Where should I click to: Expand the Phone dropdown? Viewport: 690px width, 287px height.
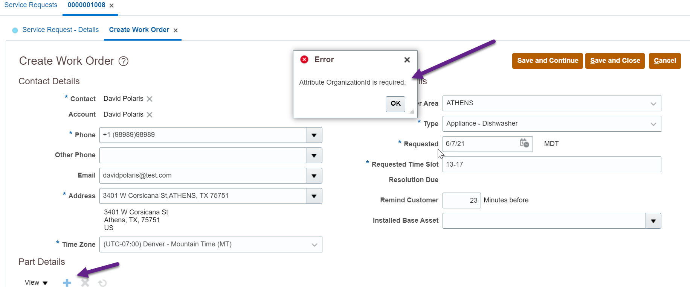point(314,135)
